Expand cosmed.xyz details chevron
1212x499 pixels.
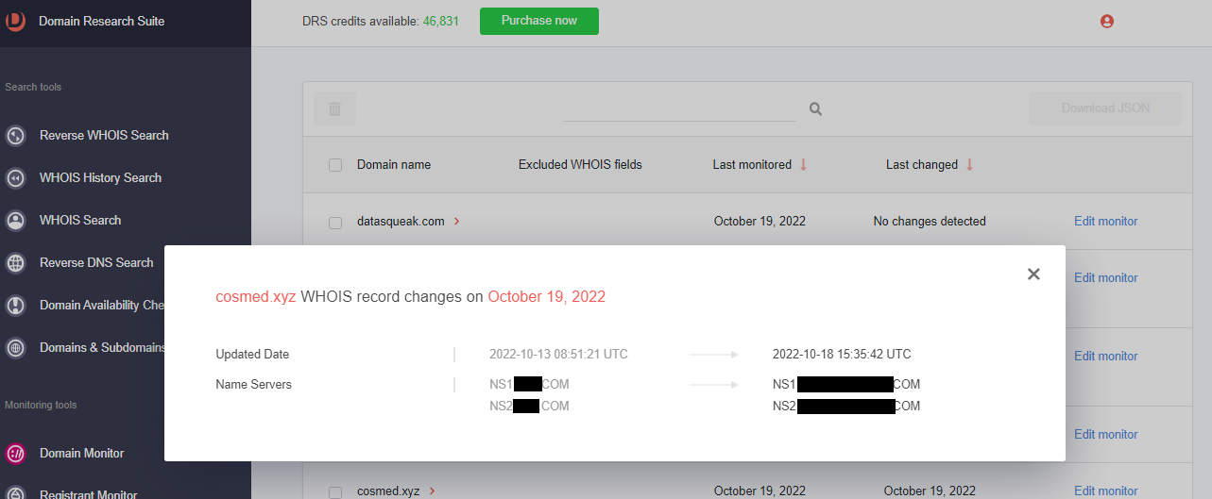pyautogui.click(x=432, y=491)
